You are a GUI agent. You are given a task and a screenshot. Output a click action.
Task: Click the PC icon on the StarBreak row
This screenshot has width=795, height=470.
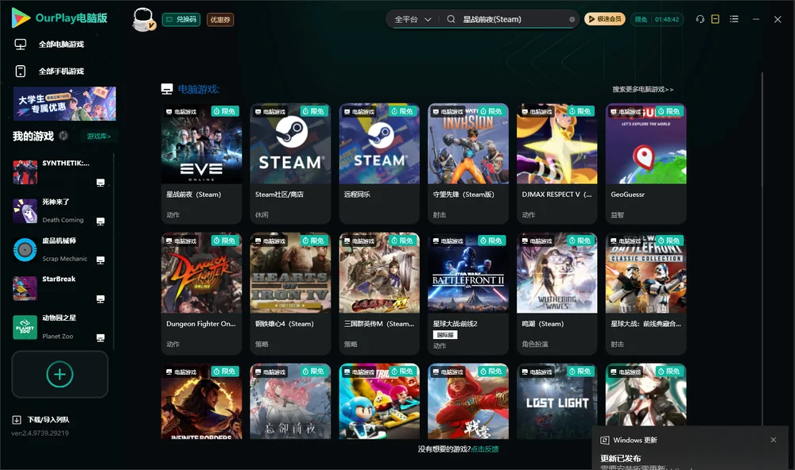point(100,299)
